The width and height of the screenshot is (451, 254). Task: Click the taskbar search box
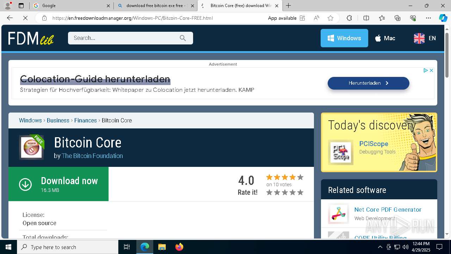pyautogui.click(x=68, y=247)
